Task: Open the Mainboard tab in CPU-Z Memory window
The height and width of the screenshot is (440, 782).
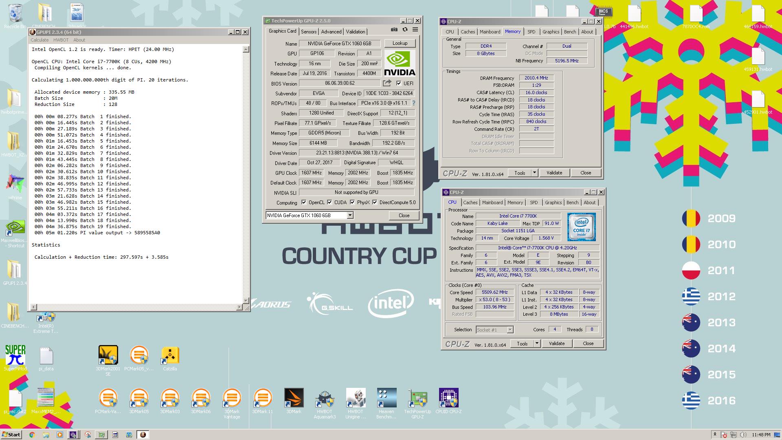Action: click(490, 32)
